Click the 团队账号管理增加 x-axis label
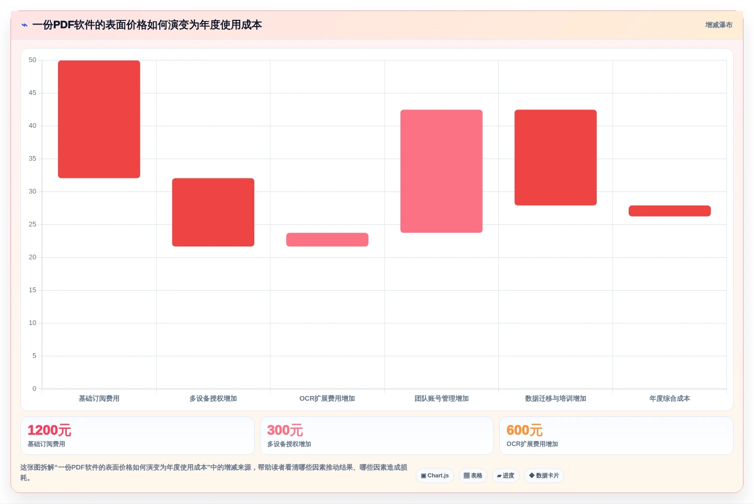 coord(441,399)
